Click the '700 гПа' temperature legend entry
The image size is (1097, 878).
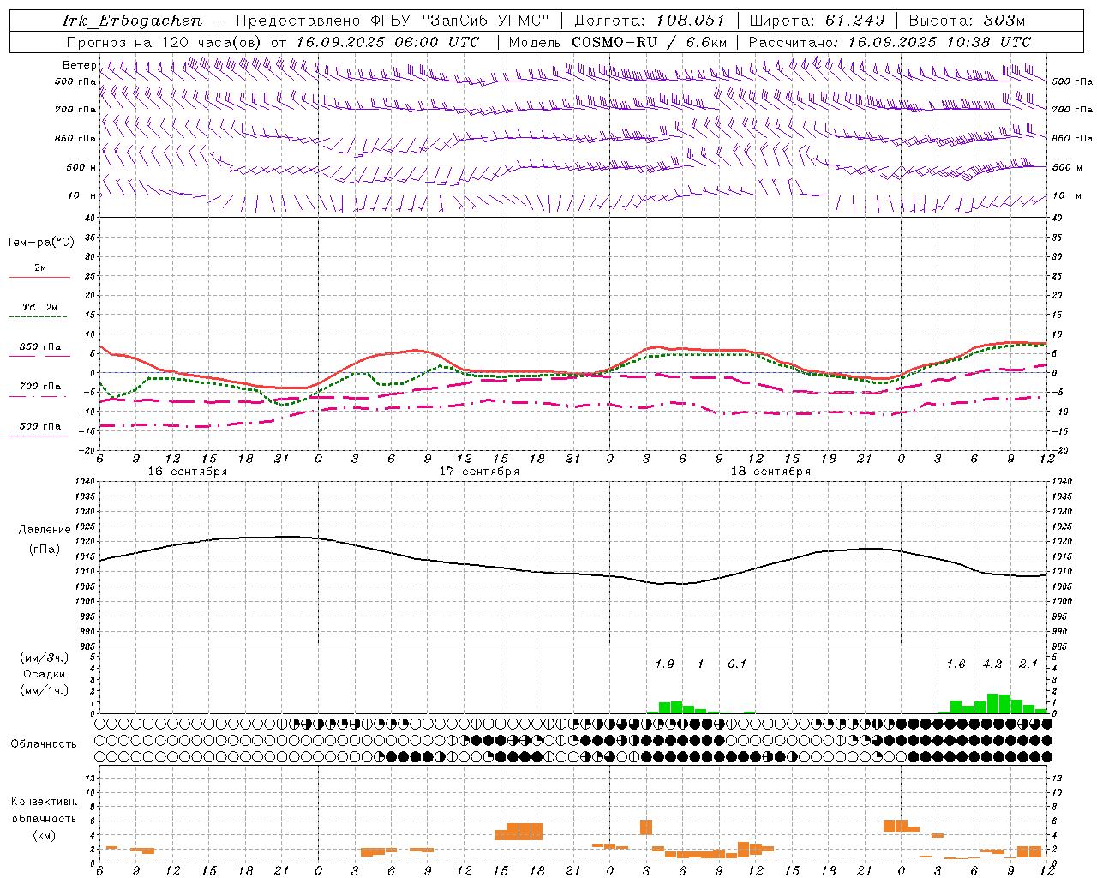tap(40, 386)
